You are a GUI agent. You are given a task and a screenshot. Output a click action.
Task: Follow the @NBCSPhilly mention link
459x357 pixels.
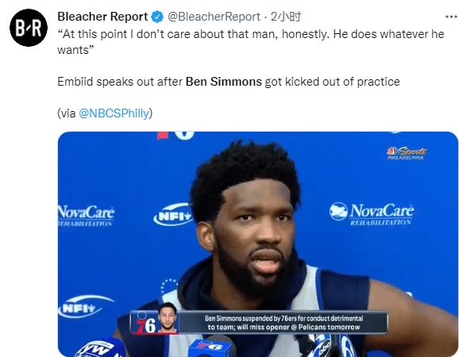(x=114, y=113)
